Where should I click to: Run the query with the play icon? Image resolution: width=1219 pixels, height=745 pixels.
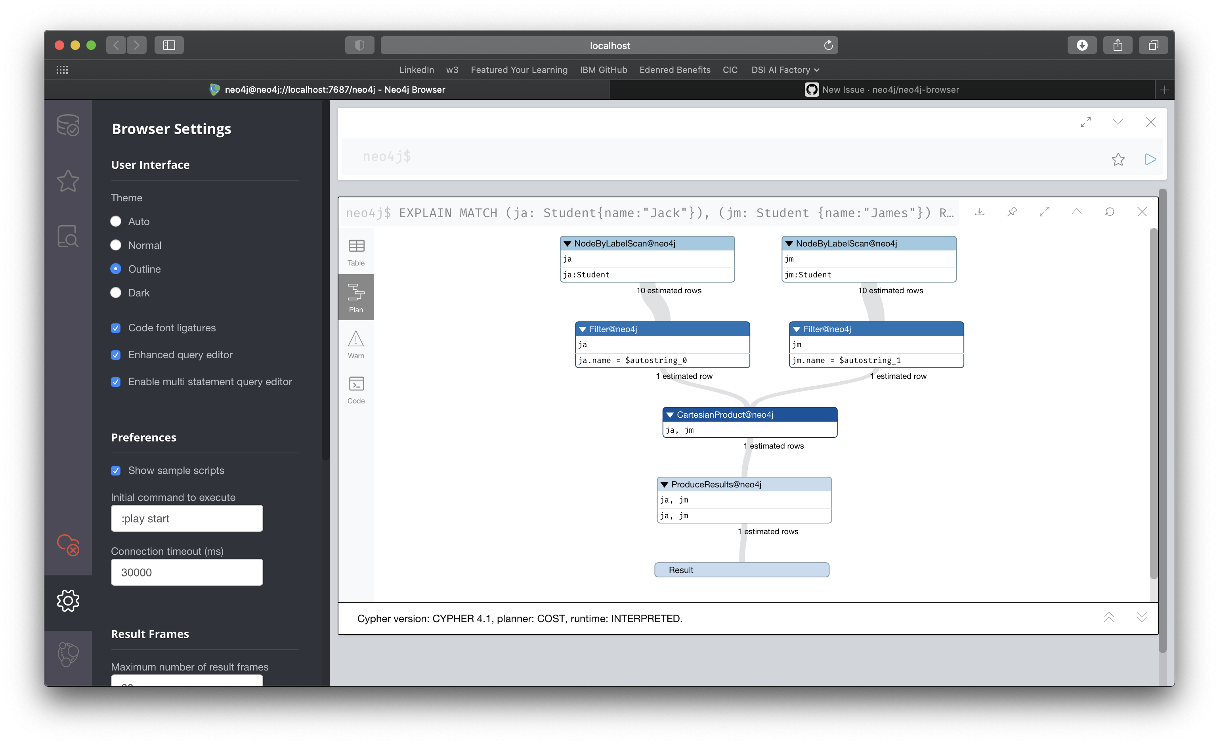(1150, 159)
